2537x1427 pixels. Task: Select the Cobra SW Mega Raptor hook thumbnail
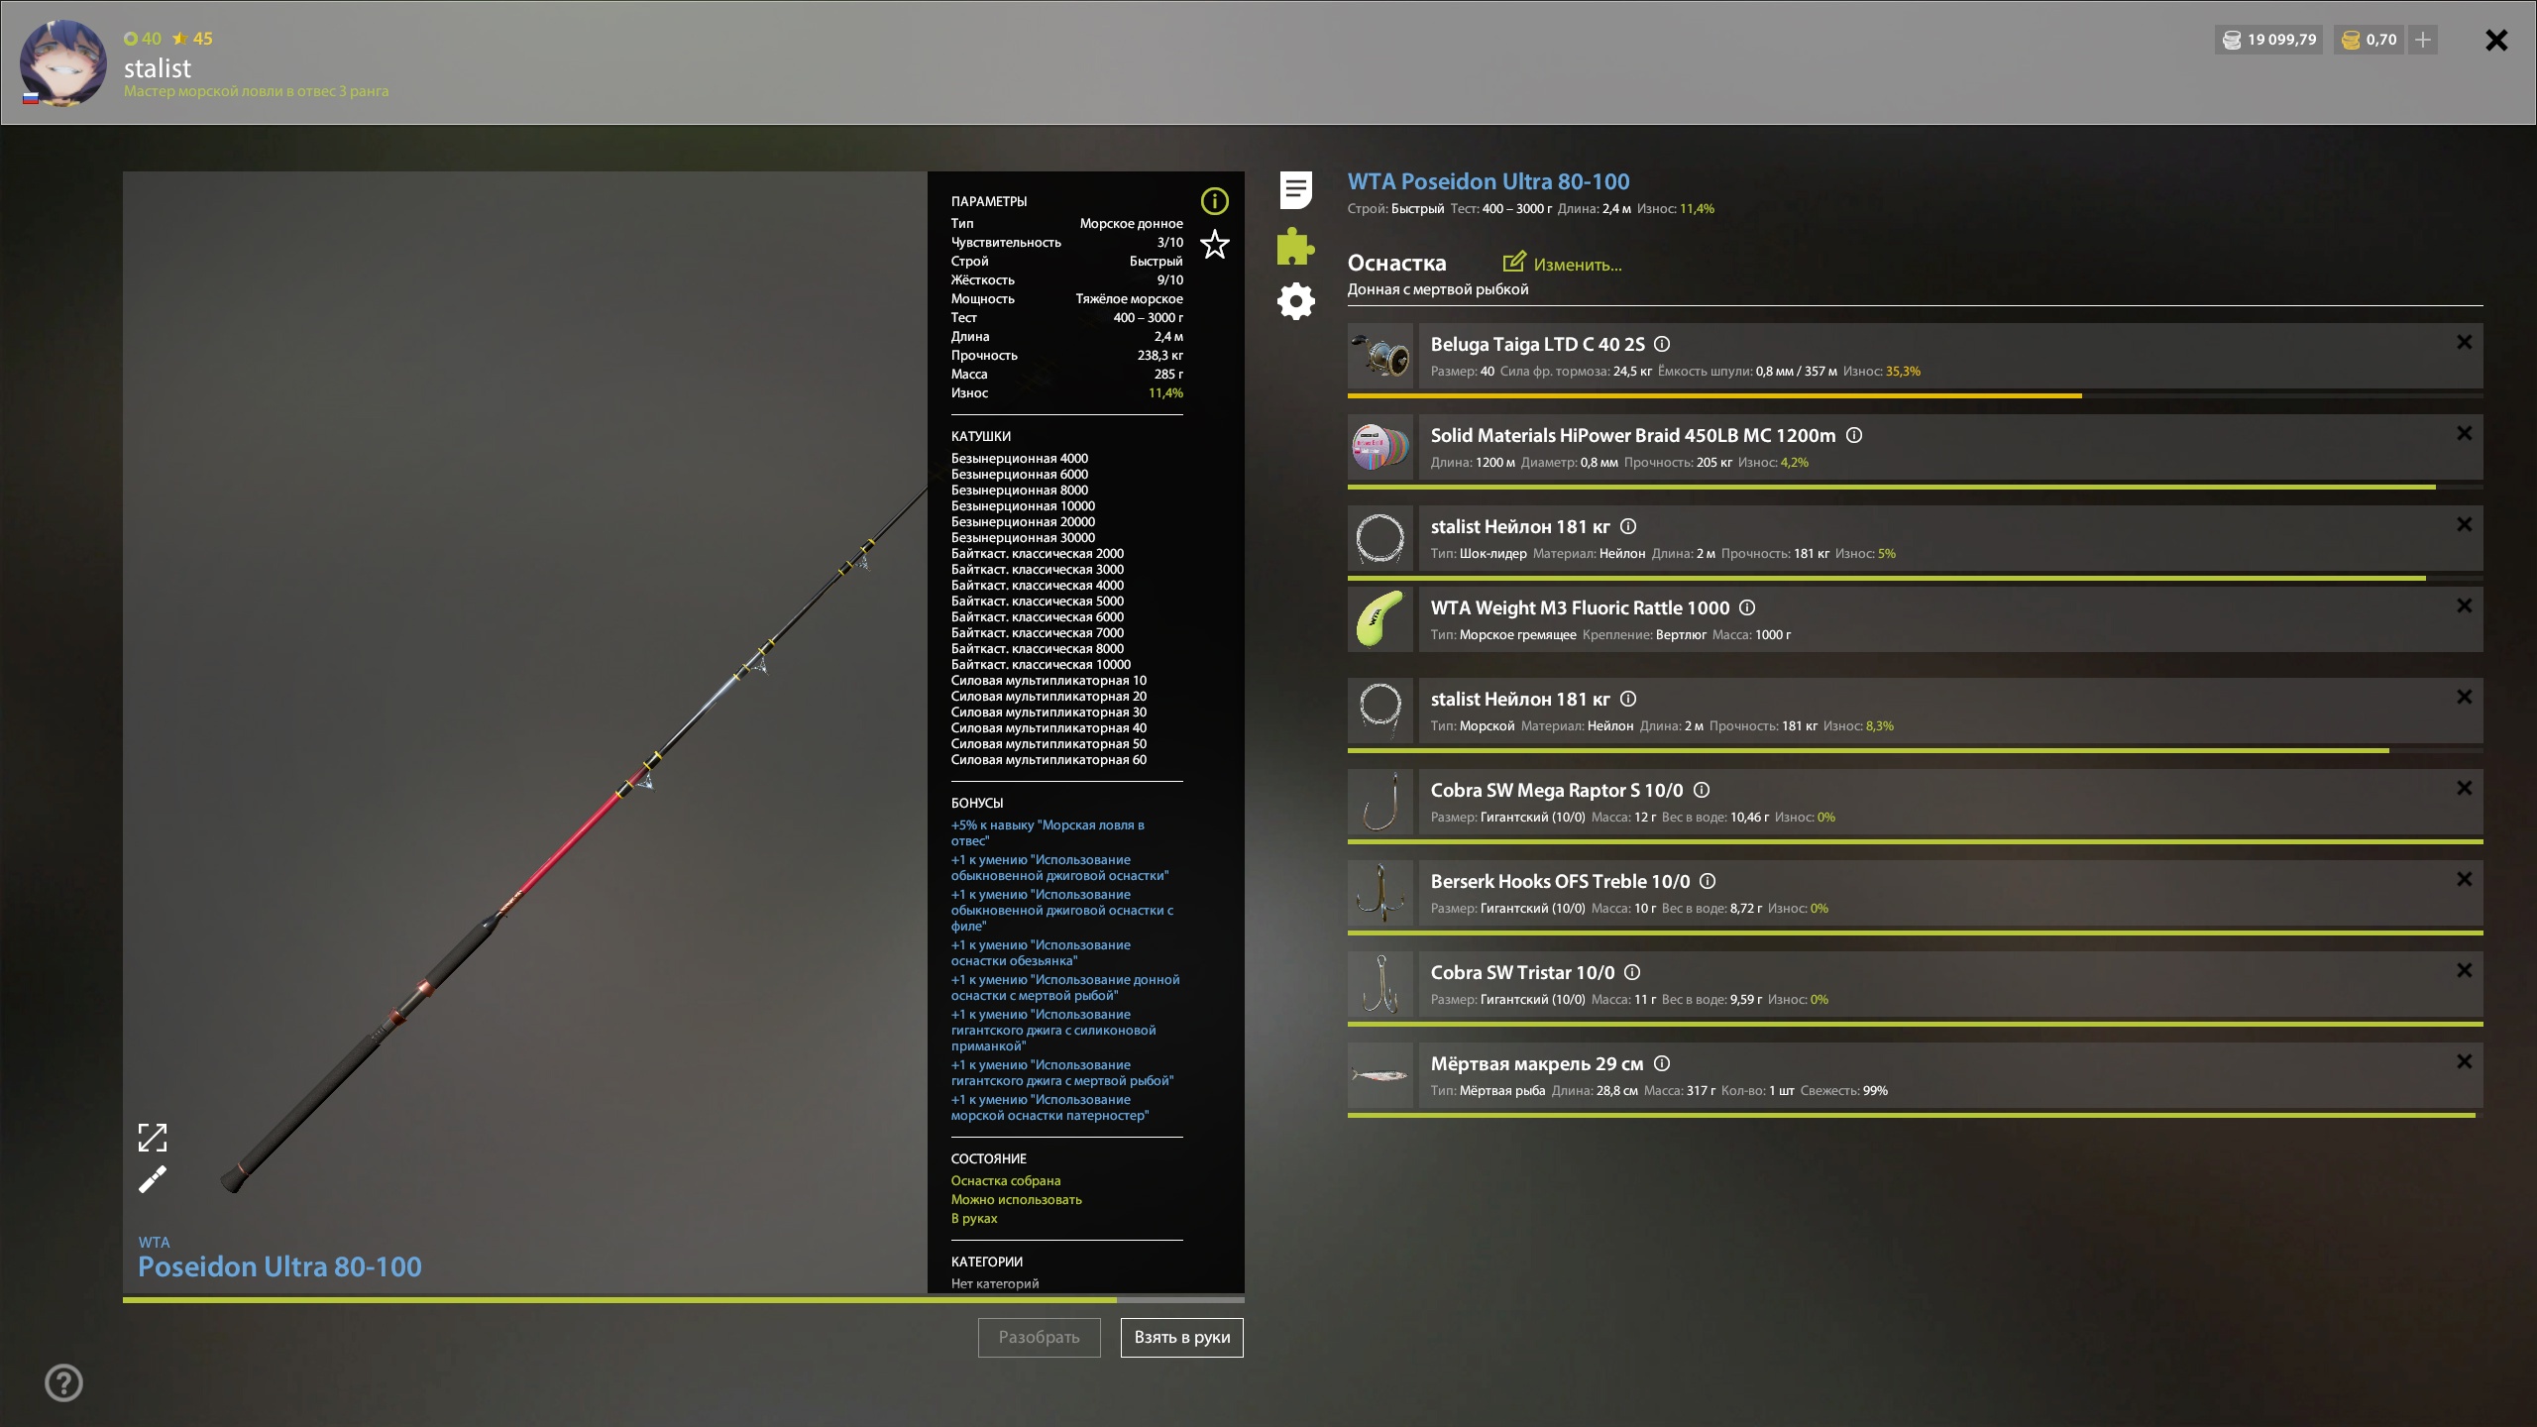point(1380,802)
